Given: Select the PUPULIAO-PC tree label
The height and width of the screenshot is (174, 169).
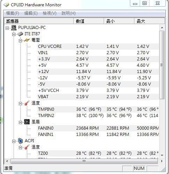Looking at the screenshot, I should click(32, 28).
